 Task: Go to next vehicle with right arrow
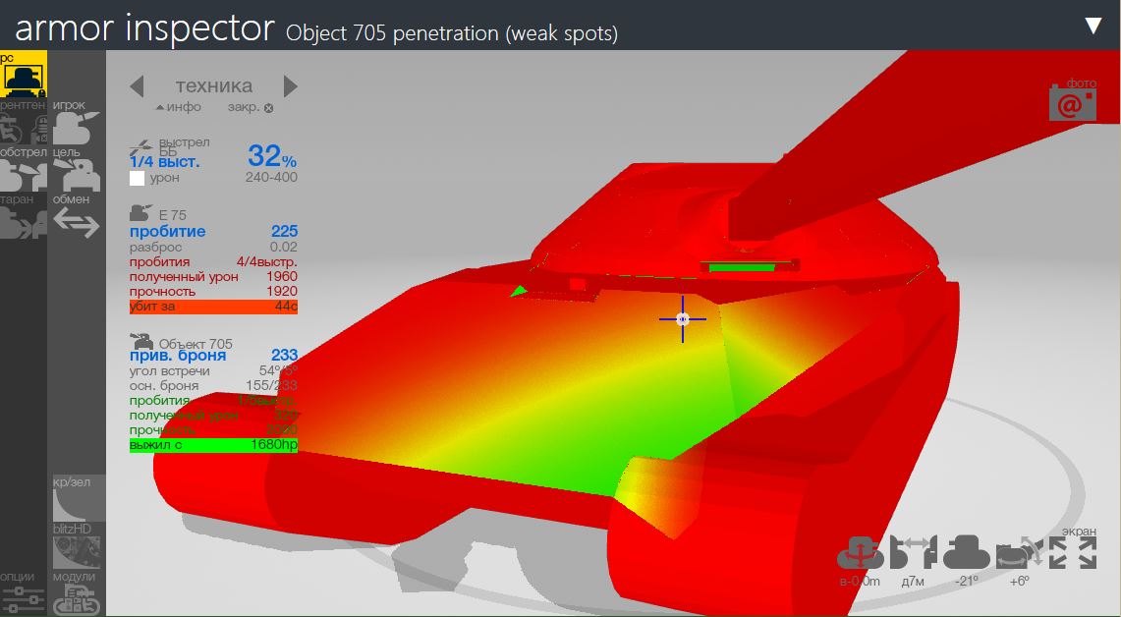tap(290, 86)
